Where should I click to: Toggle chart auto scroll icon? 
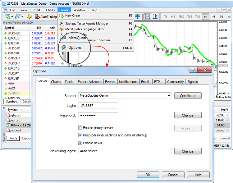point(147,16)
